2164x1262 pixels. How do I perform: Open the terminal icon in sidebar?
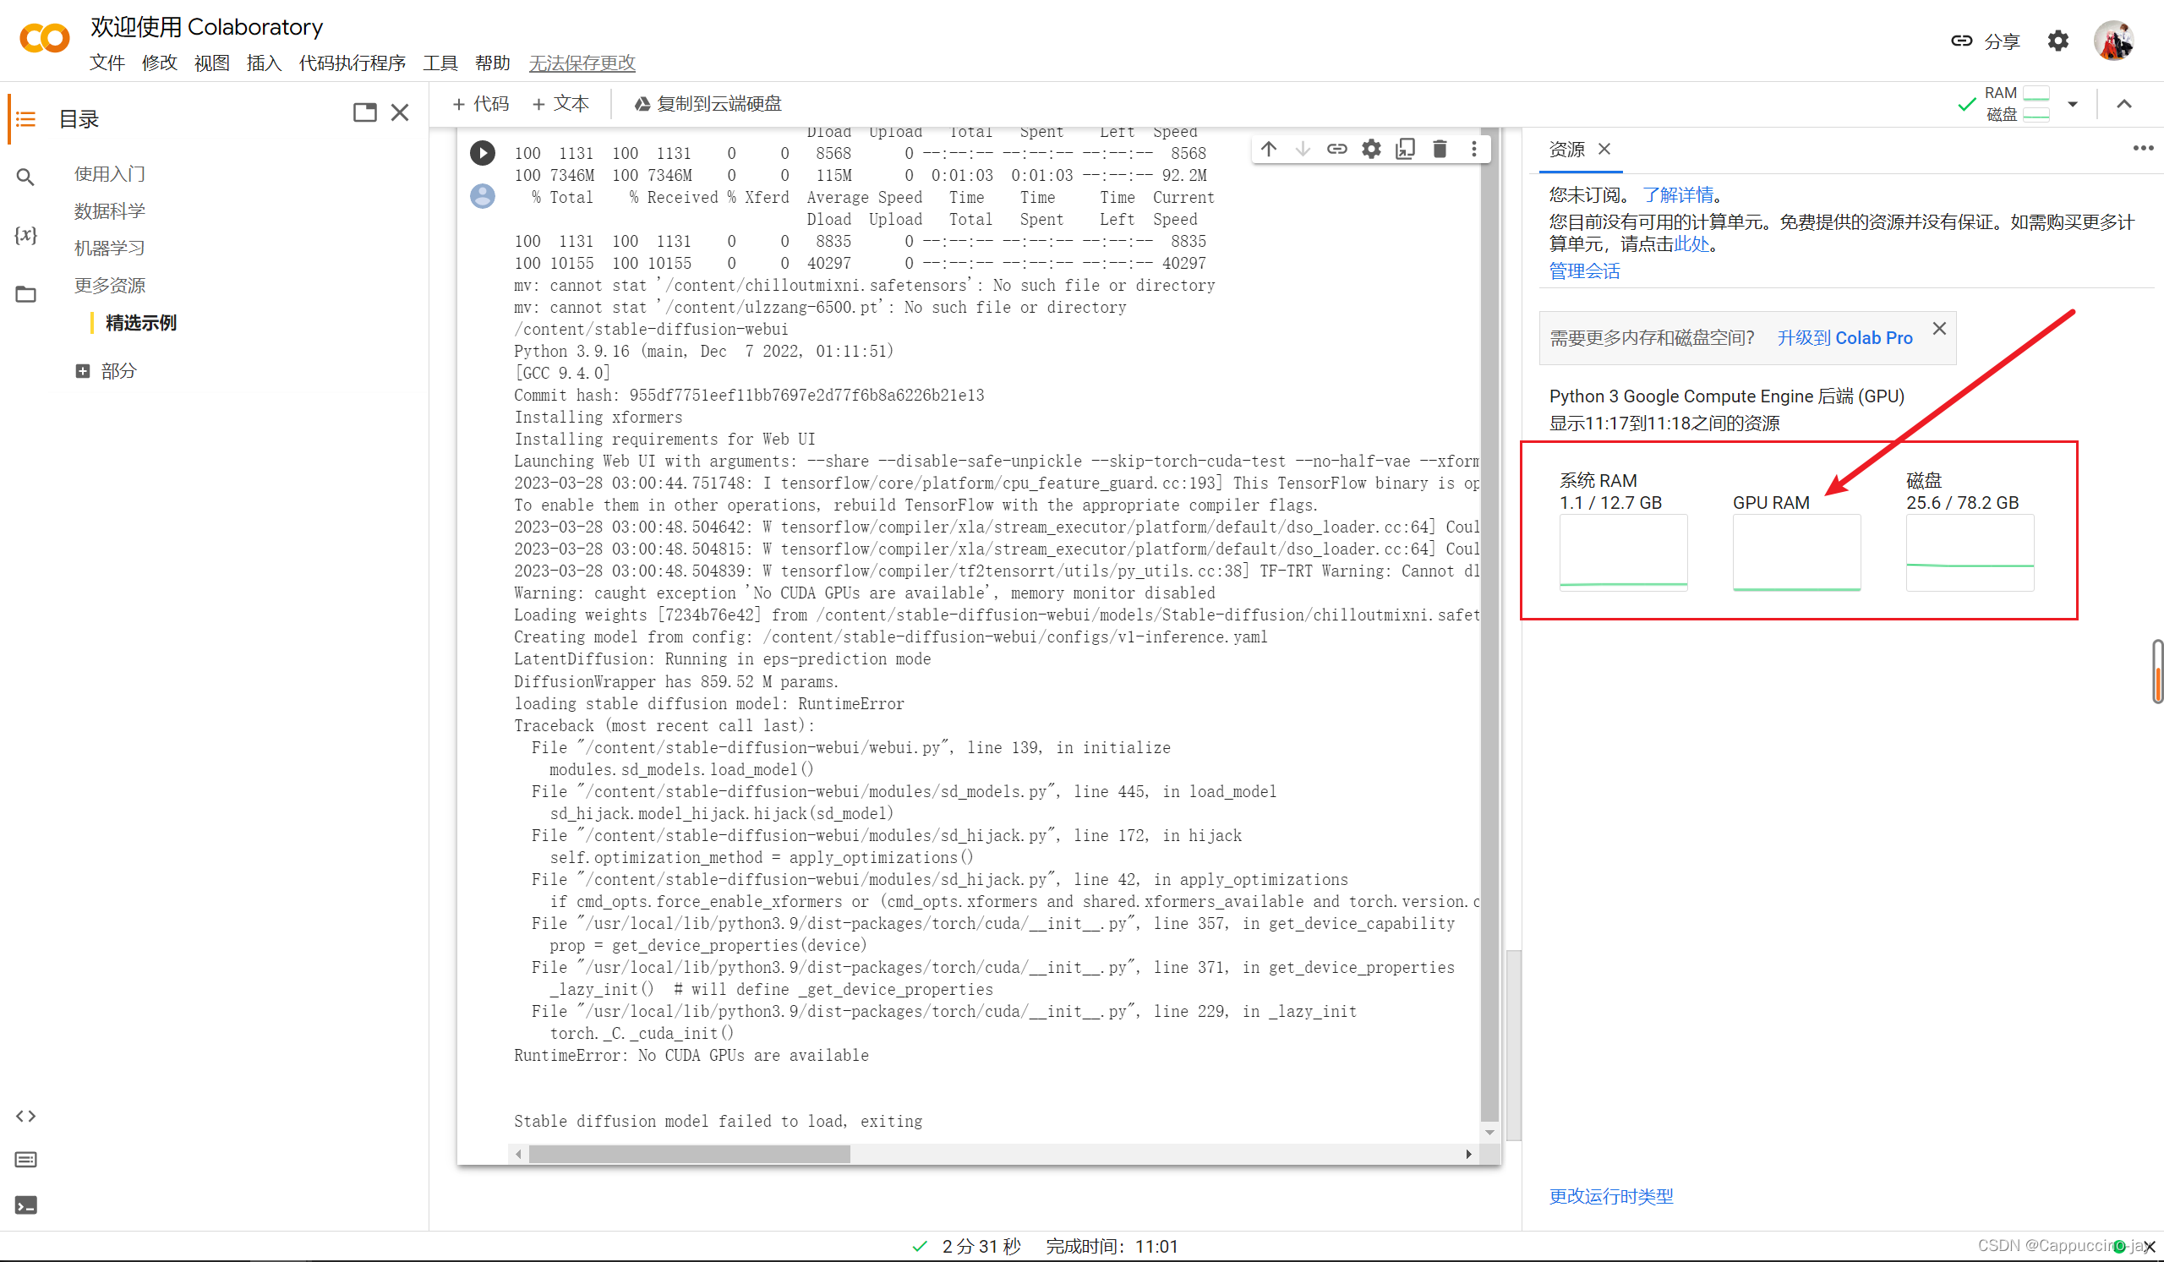click(25, 1205)
